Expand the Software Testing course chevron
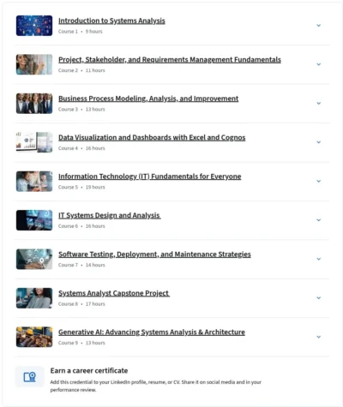The height and width of the screenshot is (407, 343). coord(319,259)
